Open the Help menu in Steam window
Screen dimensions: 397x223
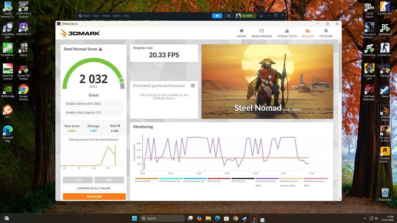point(126,16)
